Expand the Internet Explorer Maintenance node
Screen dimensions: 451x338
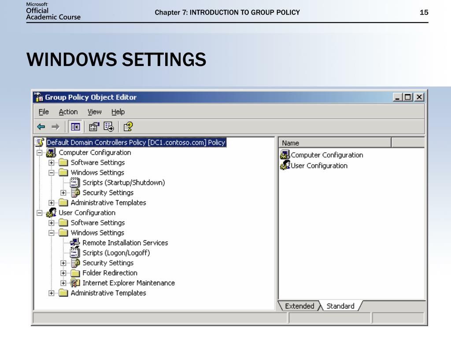63,283
